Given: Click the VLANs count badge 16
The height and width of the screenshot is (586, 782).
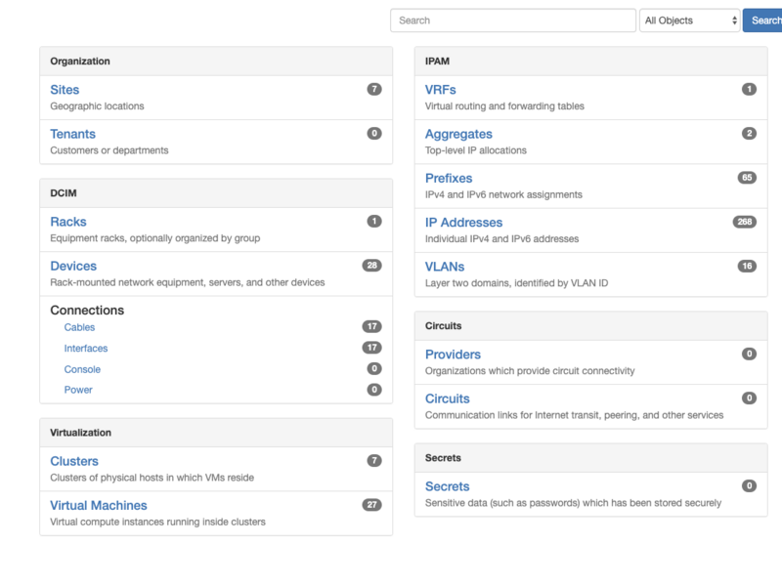Looking at the screenshot, I should [x=747, y=267].
